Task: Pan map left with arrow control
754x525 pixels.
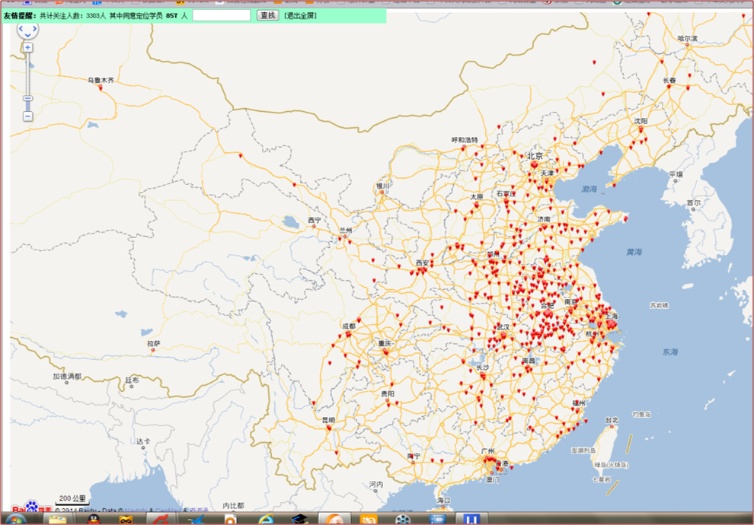Action: 21,30
